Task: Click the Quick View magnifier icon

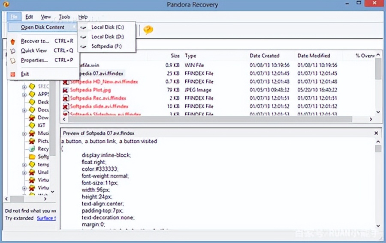Action: point(13,51)
